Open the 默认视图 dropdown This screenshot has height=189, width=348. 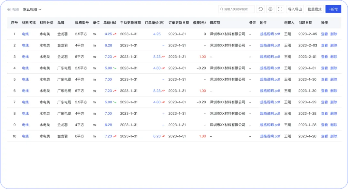tap(32, 10)
